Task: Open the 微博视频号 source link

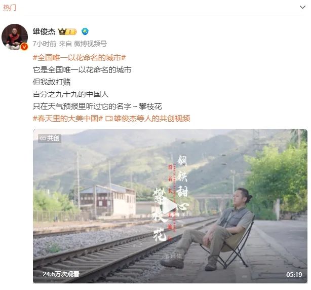Action: 90,44
